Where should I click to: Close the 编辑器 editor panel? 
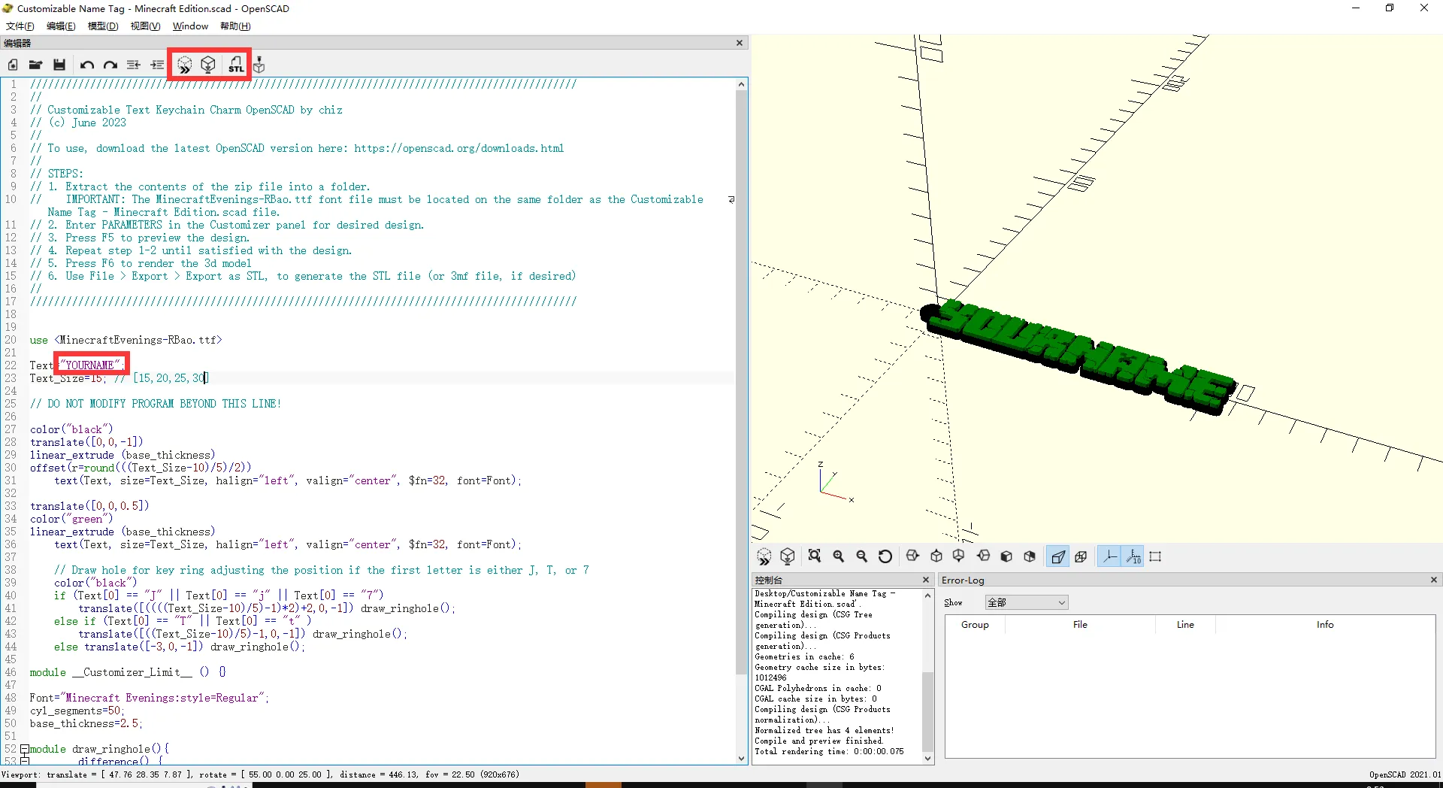740,43
